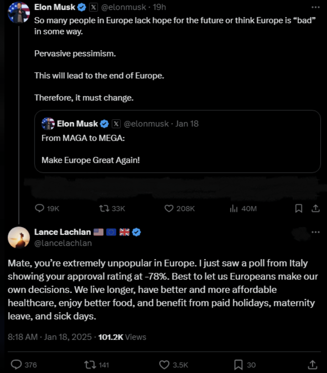This screenshot has width=327, height=373.
Task: Open more options on Lance Lachlan's reply
Action: (315, 232)
